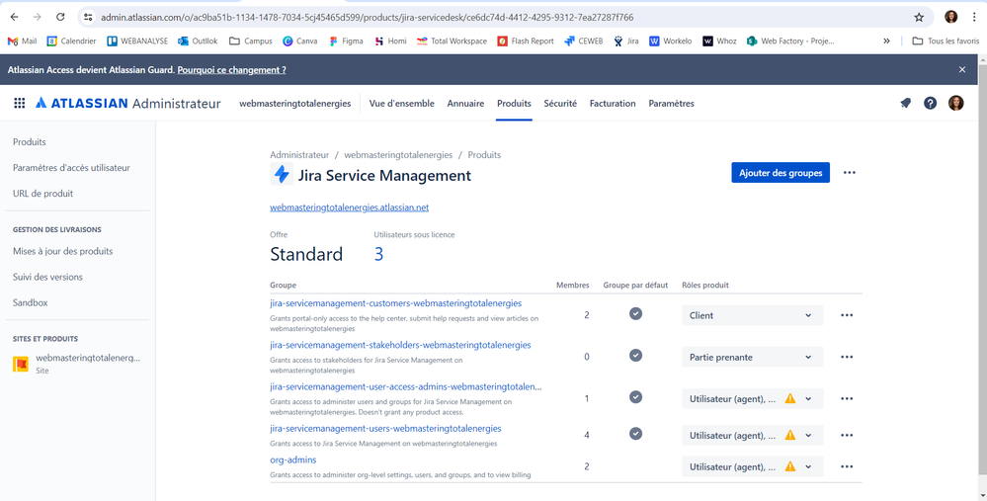Image resolution: width=987 pixels, height=501 pixels.
Task: Click the Atlassian Administrateur logo
Action: [127, 103]
